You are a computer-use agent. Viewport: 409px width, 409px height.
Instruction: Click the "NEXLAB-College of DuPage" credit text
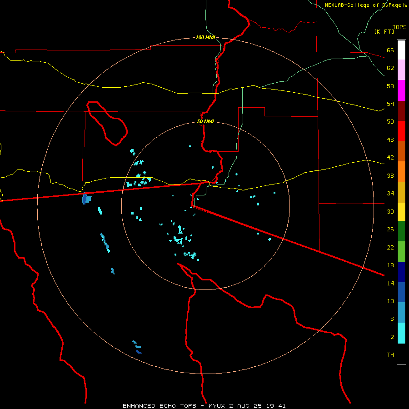[x=364, y=5]
